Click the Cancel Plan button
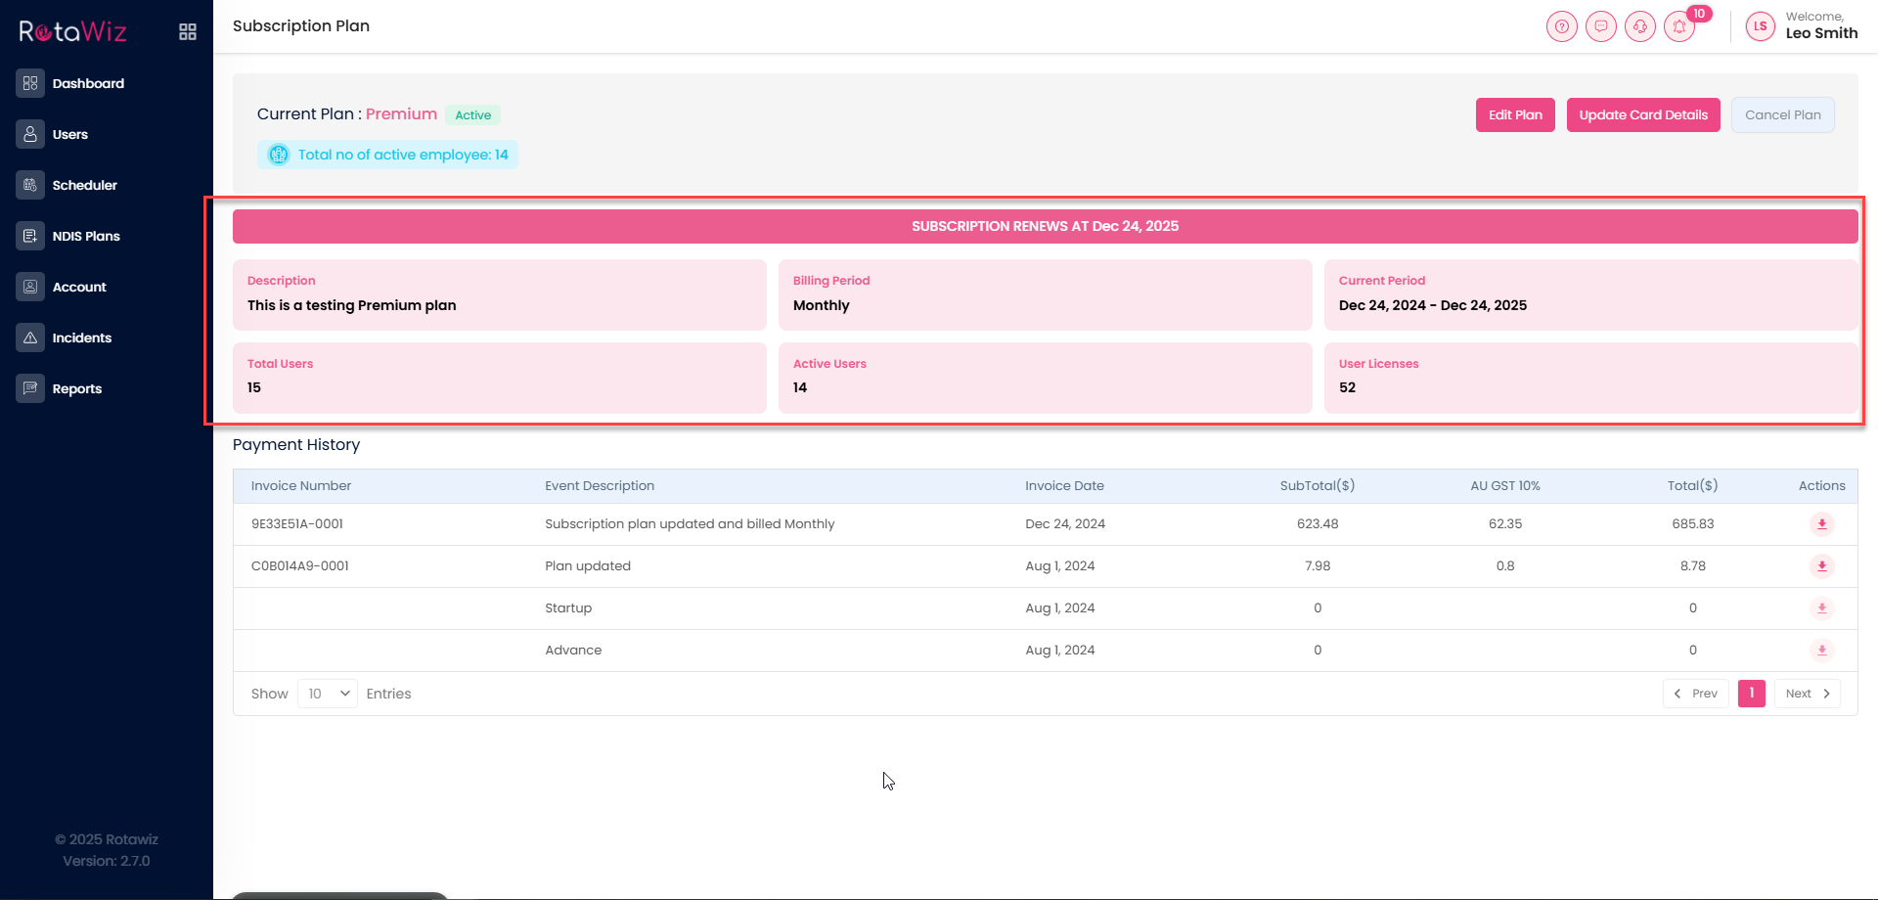This screenshot has width=1878, height=900. pyautogui.click(x=1782, y=115)
